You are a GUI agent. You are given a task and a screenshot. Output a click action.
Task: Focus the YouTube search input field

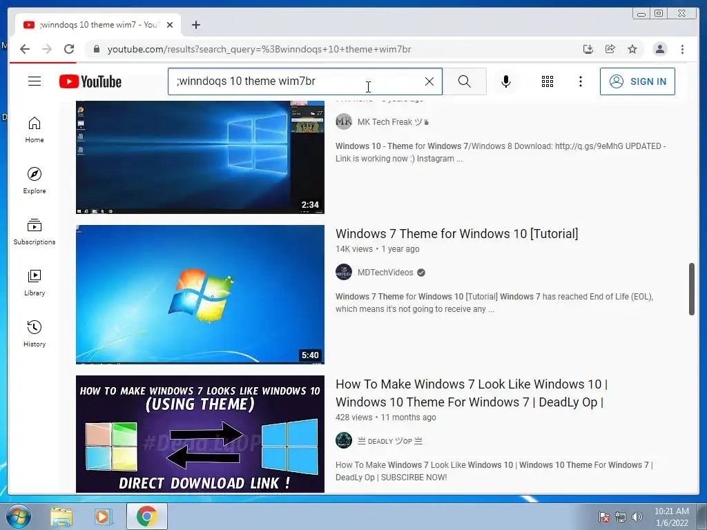pos(298,81)
